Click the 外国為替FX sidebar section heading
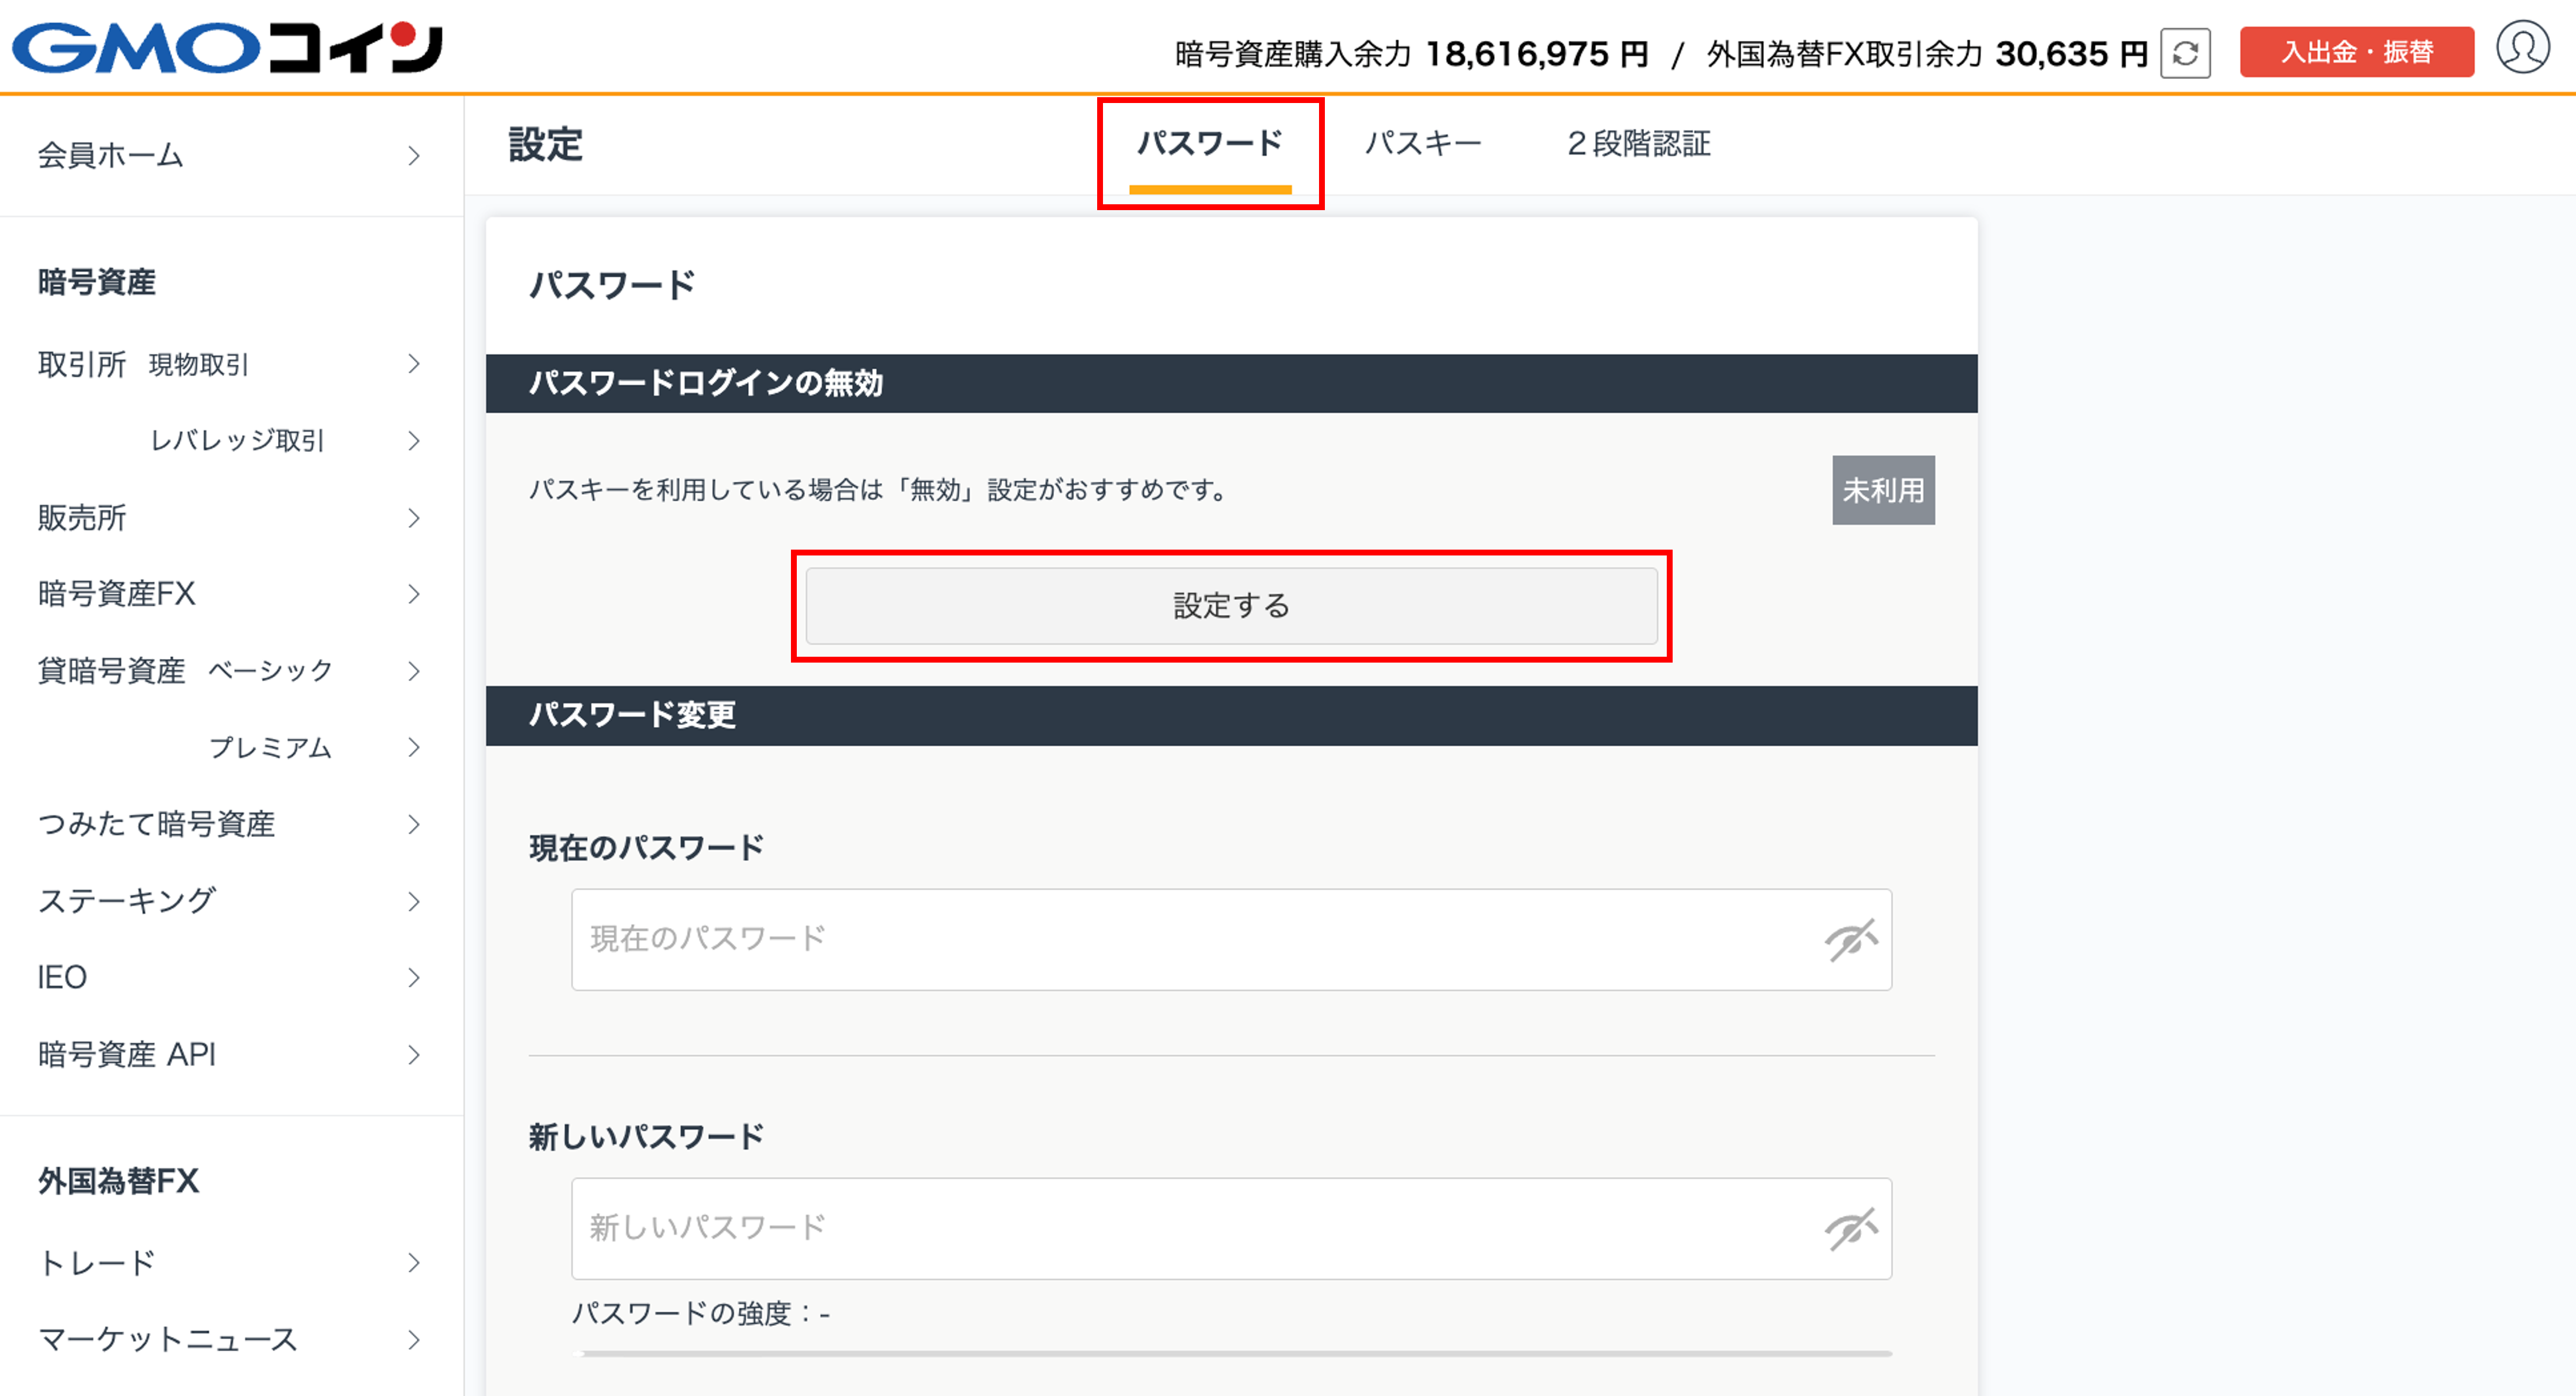 pos(118,1181)
